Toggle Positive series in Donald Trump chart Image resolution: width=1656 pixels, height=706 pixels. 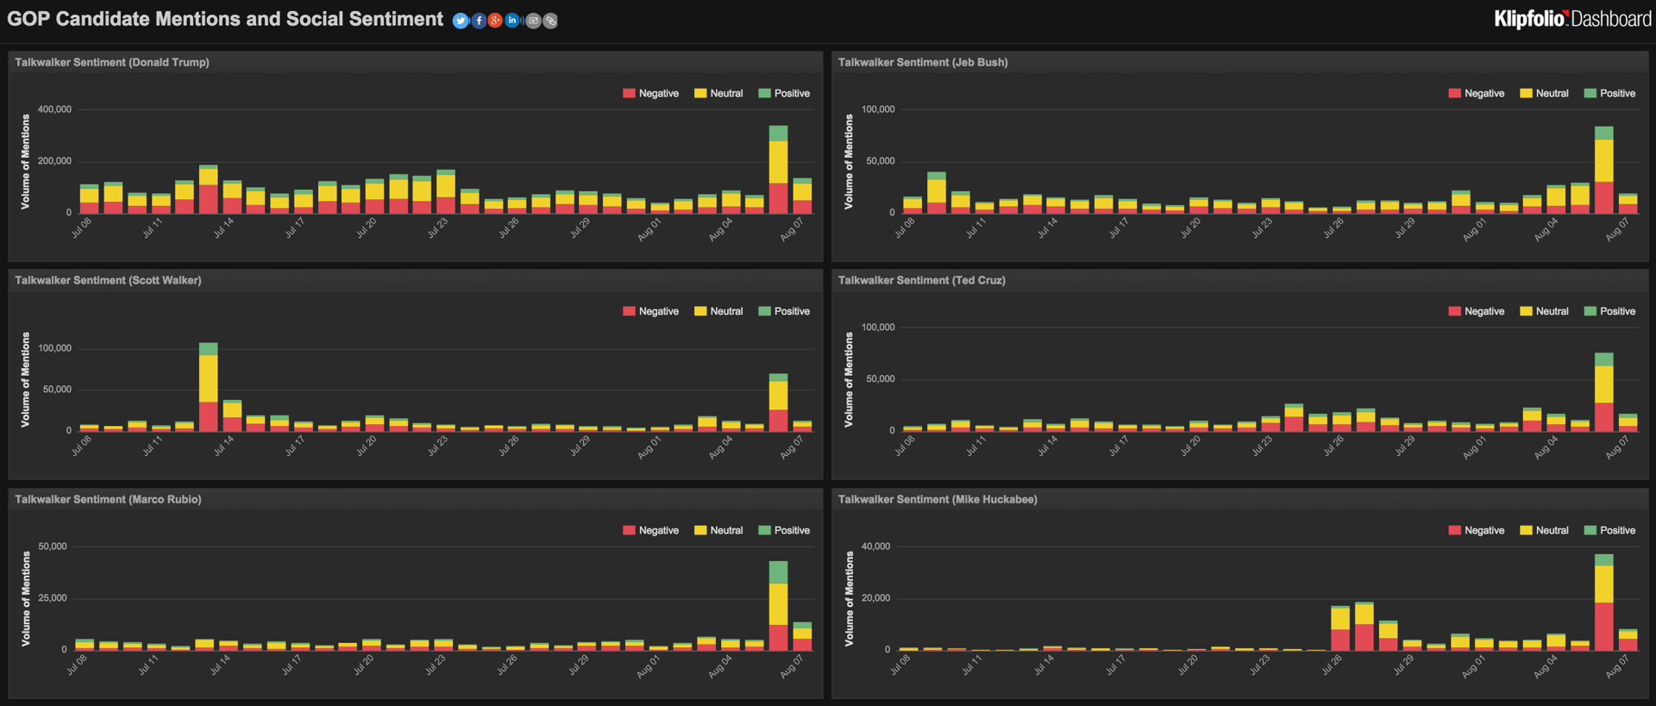[784, 93]
